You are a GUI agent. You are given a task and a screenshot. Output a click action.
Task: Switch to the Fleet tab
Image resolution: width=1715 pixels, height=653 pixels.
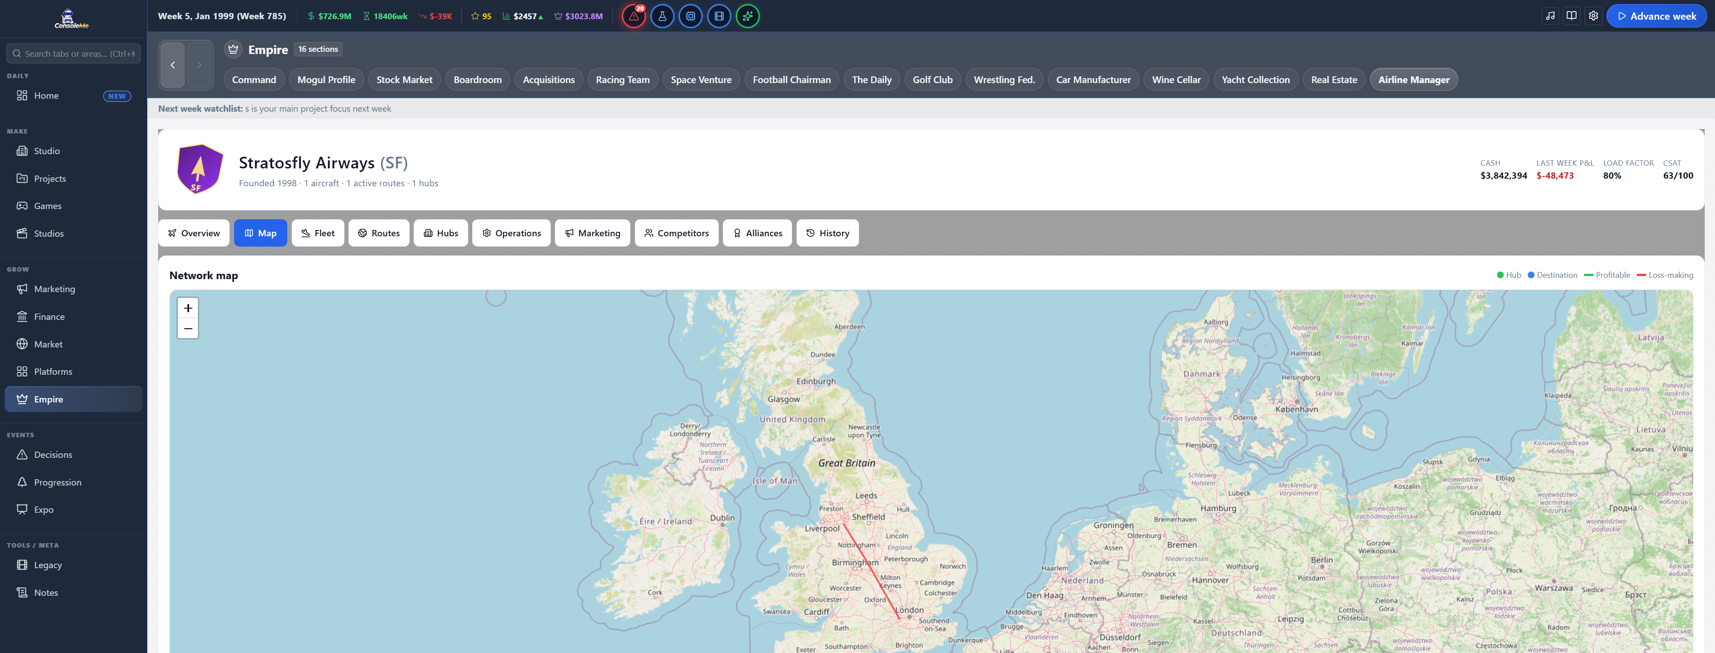318,233
